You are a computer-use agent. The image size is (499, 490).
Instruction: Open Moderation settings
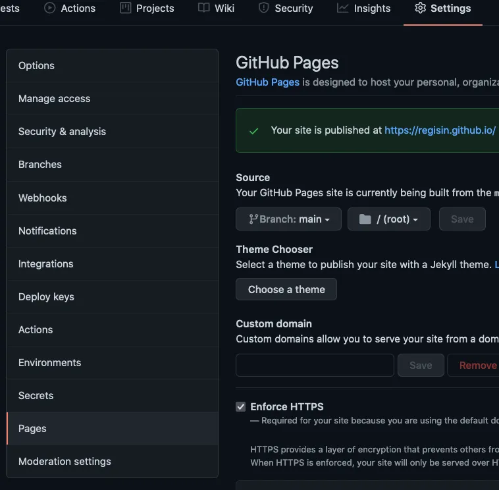[113, 461]
